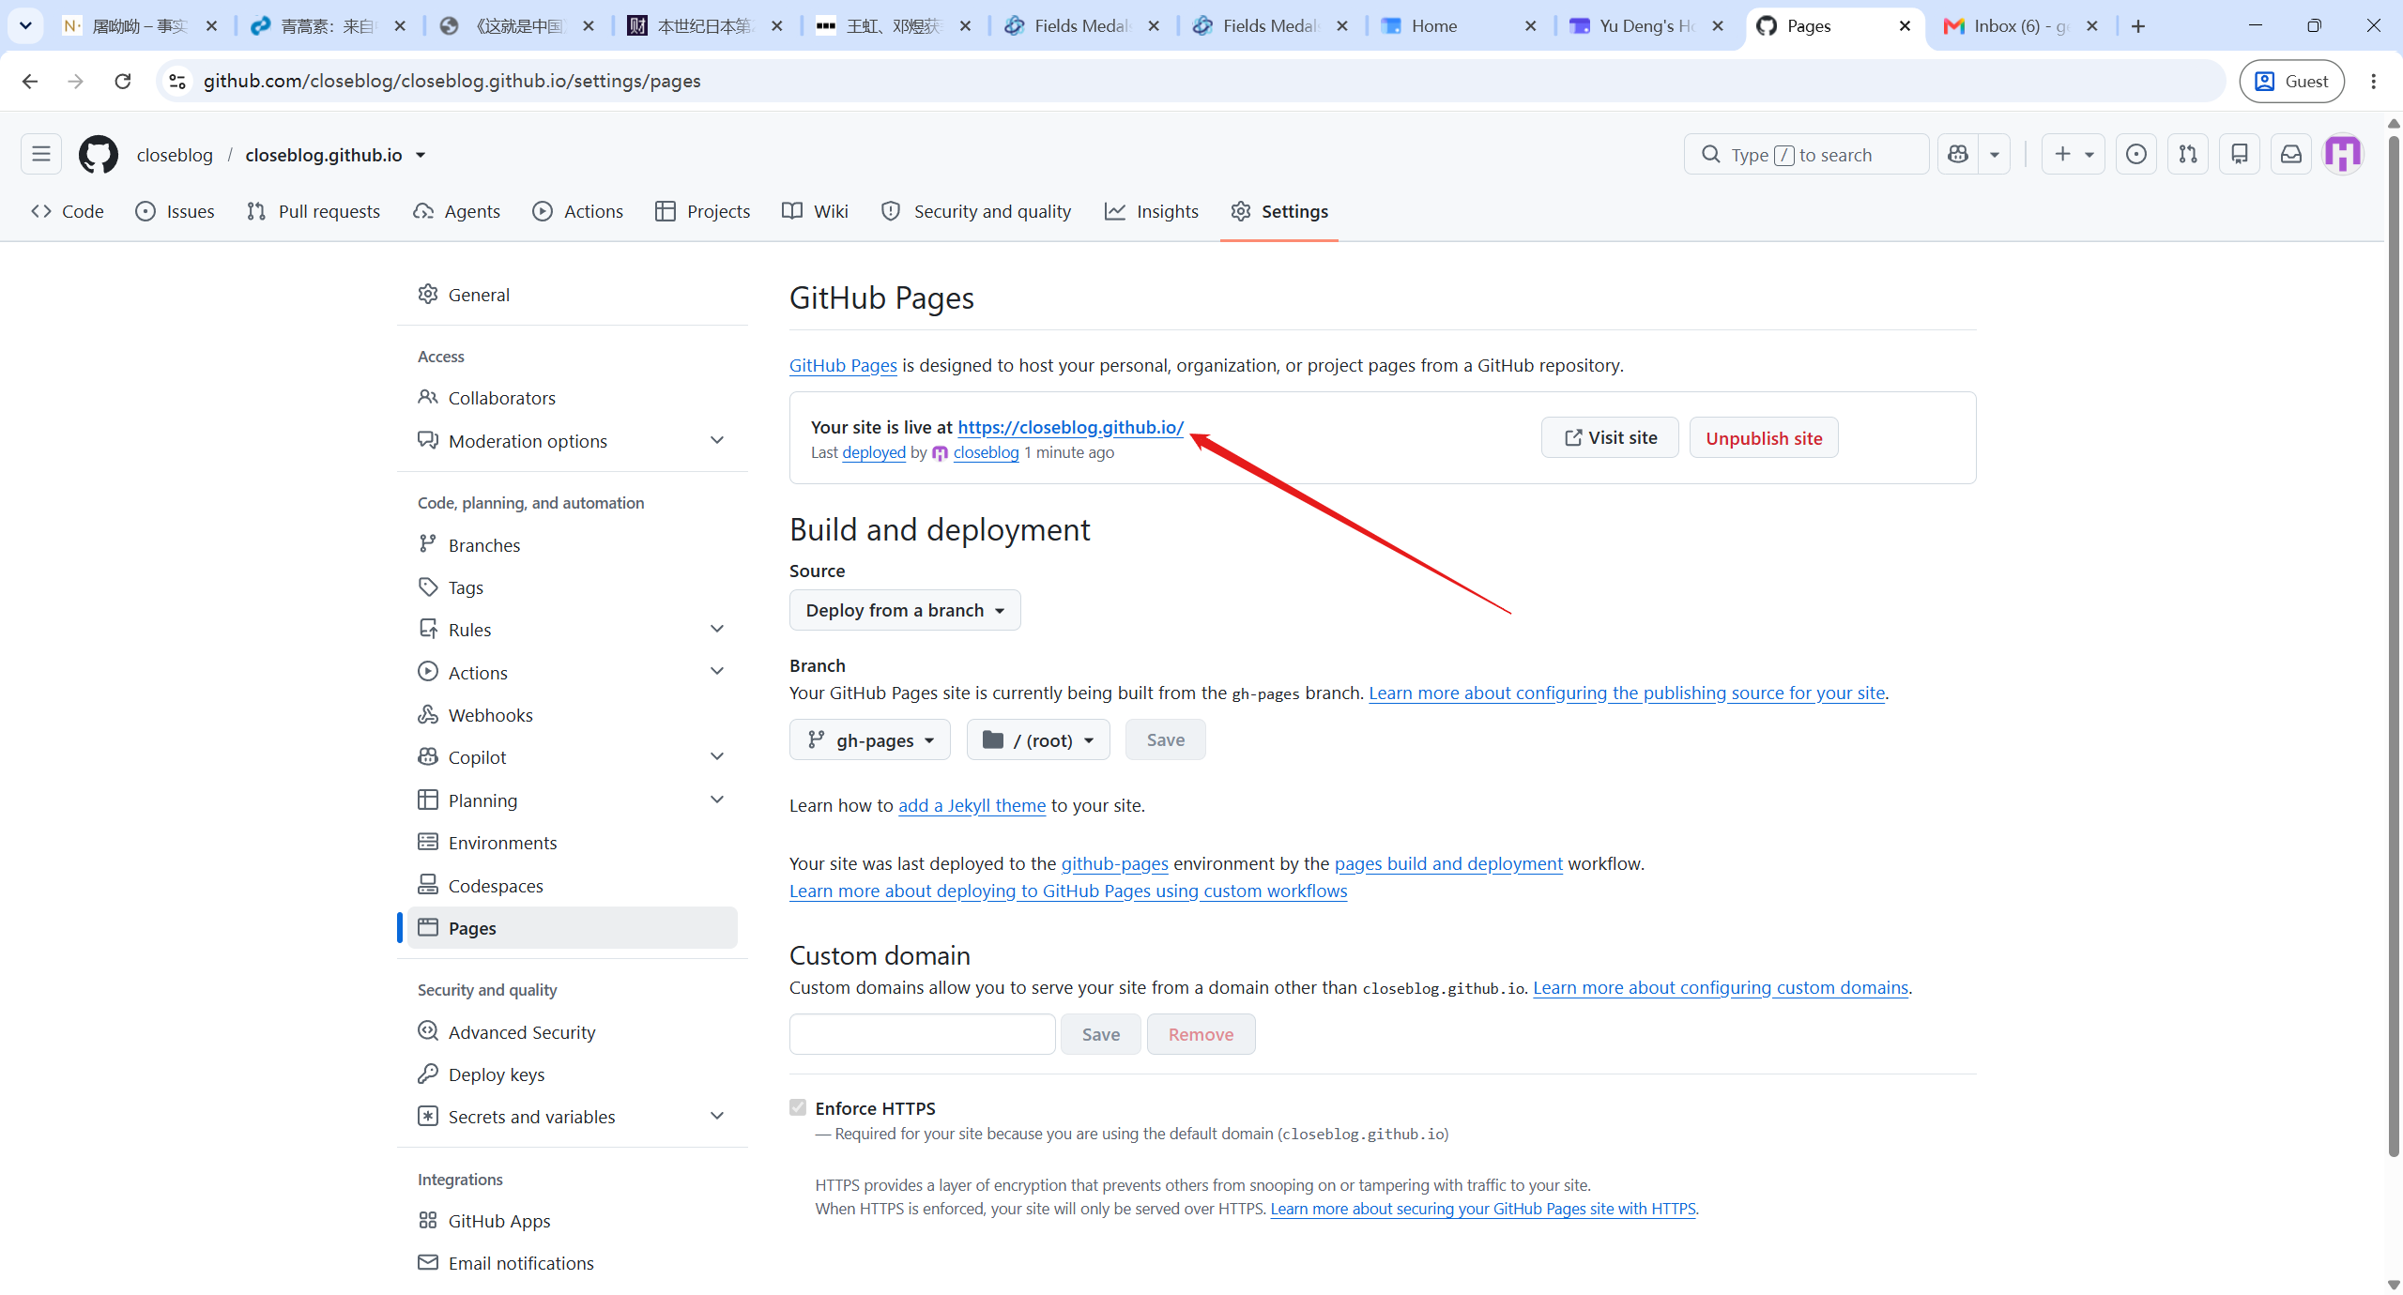Open the gh-pages branch selector

pos(869,739)
